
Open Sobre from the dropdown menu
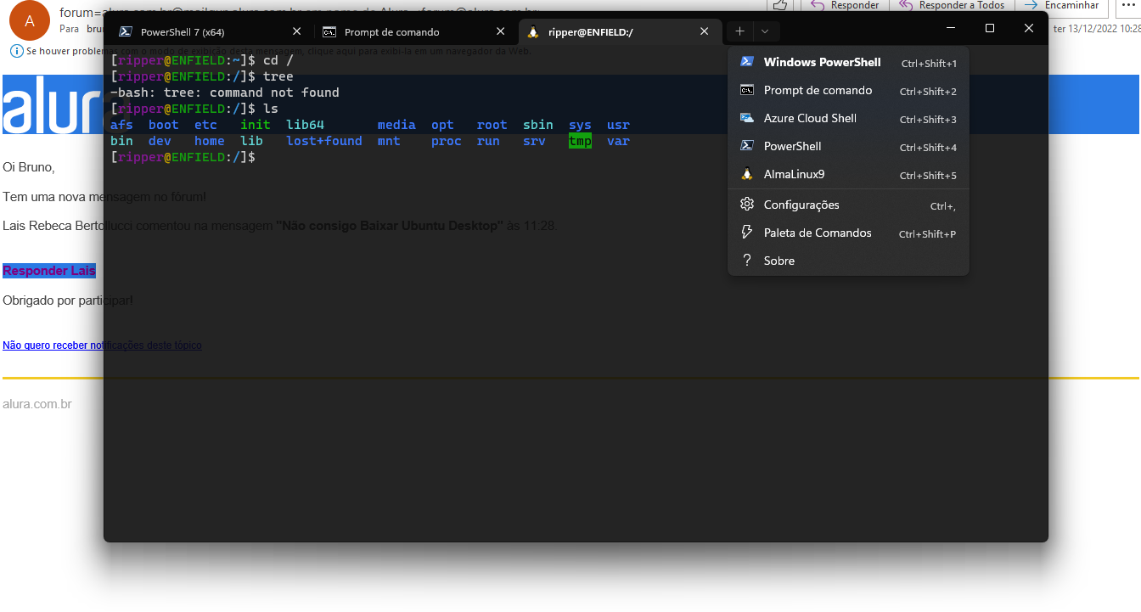tap(848, 261)
